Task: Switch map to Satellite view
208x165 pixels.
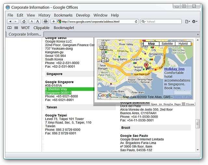Action: (x=167, y=44)
